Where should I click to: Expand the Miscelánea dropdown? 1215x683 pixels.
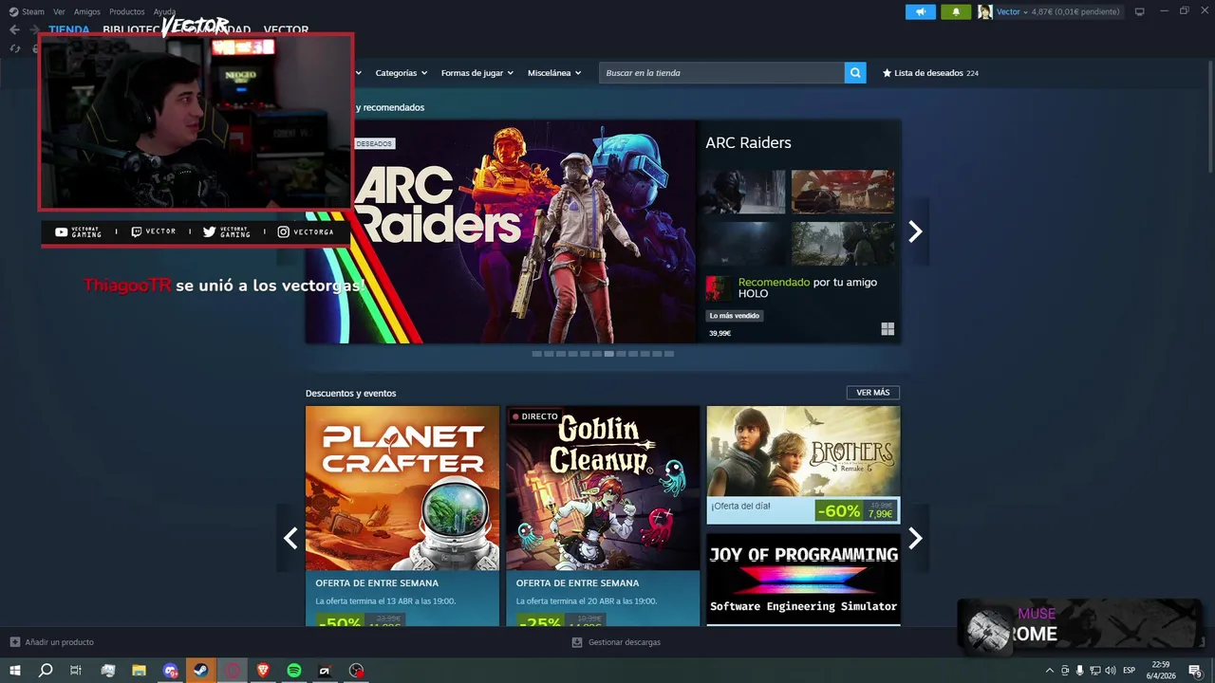554,73
